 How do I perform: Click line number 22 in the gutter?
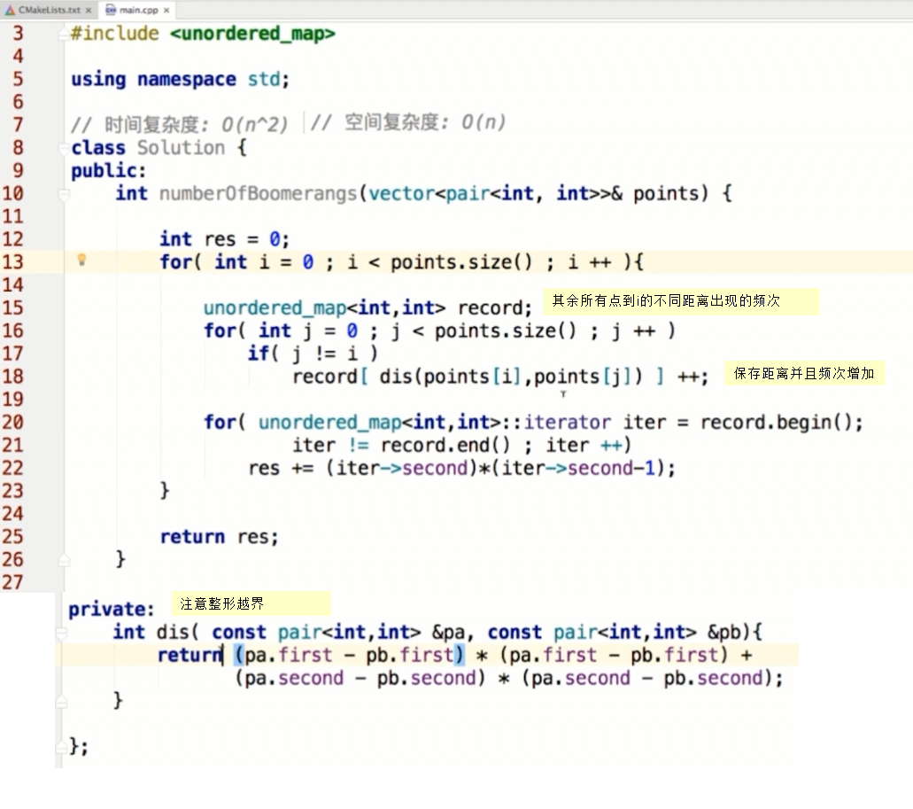[x=12, y=468]
